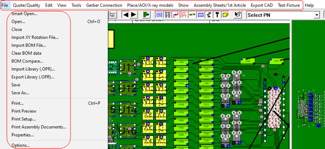This screenshot has height=149, width=325.
Task: Click the red-blue net route icon
Action: click(x=176, y=15)
